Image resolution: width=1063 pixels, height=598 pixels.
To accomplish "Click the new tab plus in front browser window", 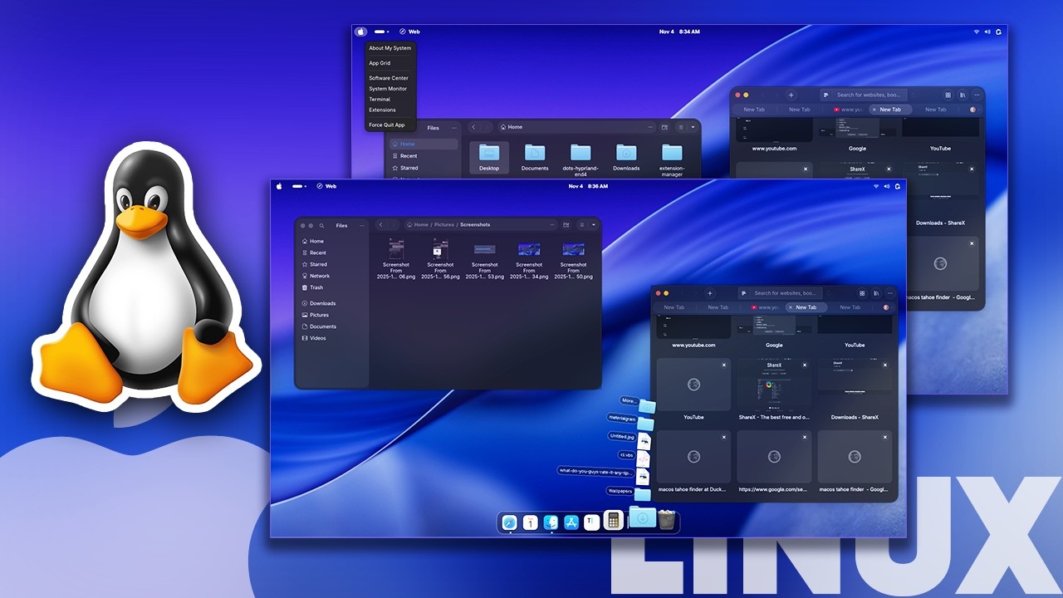I will coord(709,293).
